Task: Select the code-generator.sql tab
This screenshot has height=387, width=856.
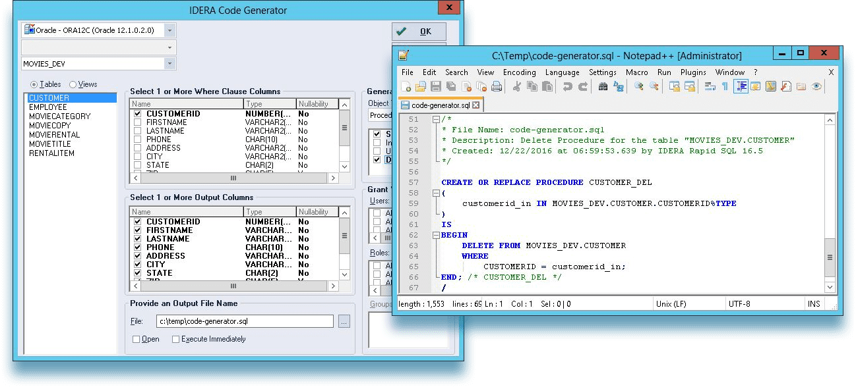Action: coord(441,105)
